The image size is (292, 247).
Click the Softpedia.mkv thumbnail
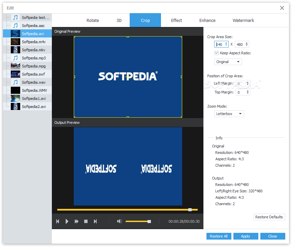tap(15, 50)
